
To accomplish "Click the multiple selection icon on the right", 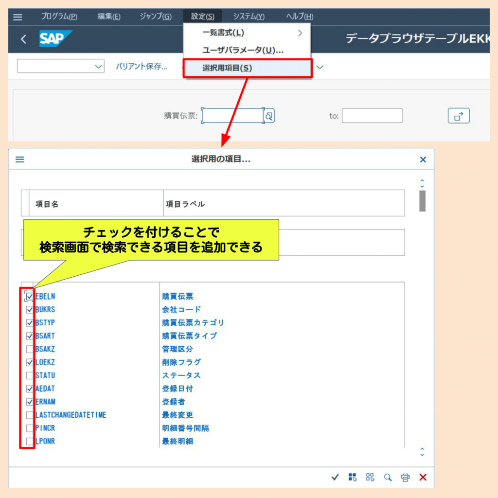I will (x=458, y=115).
